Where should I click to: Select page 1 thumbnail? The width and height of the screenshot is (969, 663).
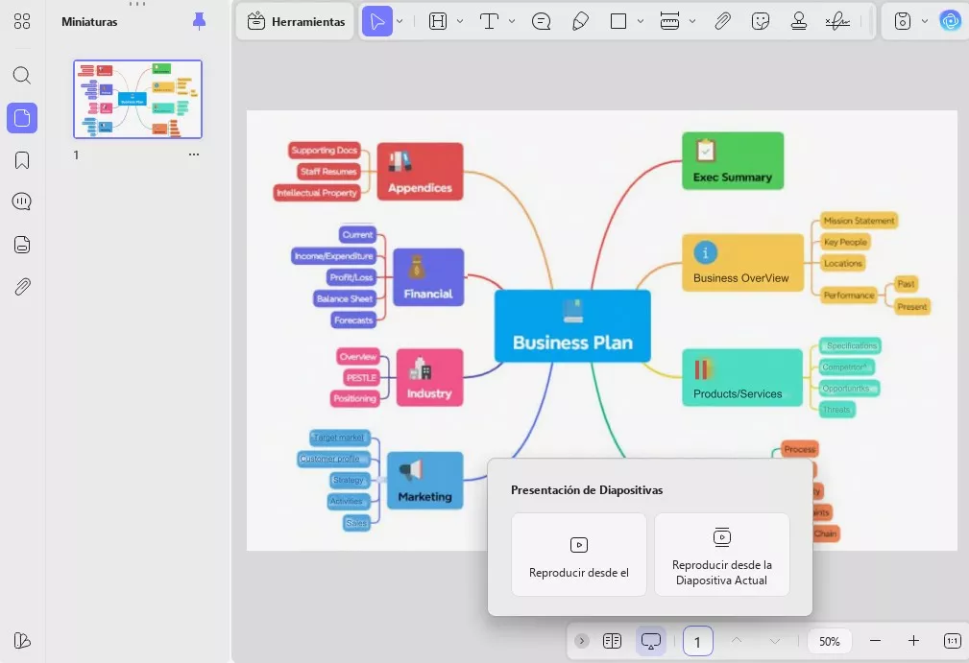137,100
